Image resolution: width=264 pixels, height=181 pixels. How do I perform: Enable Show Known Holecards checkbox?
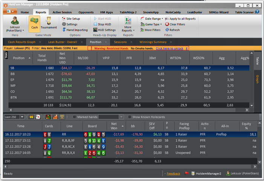click(129, 117)
